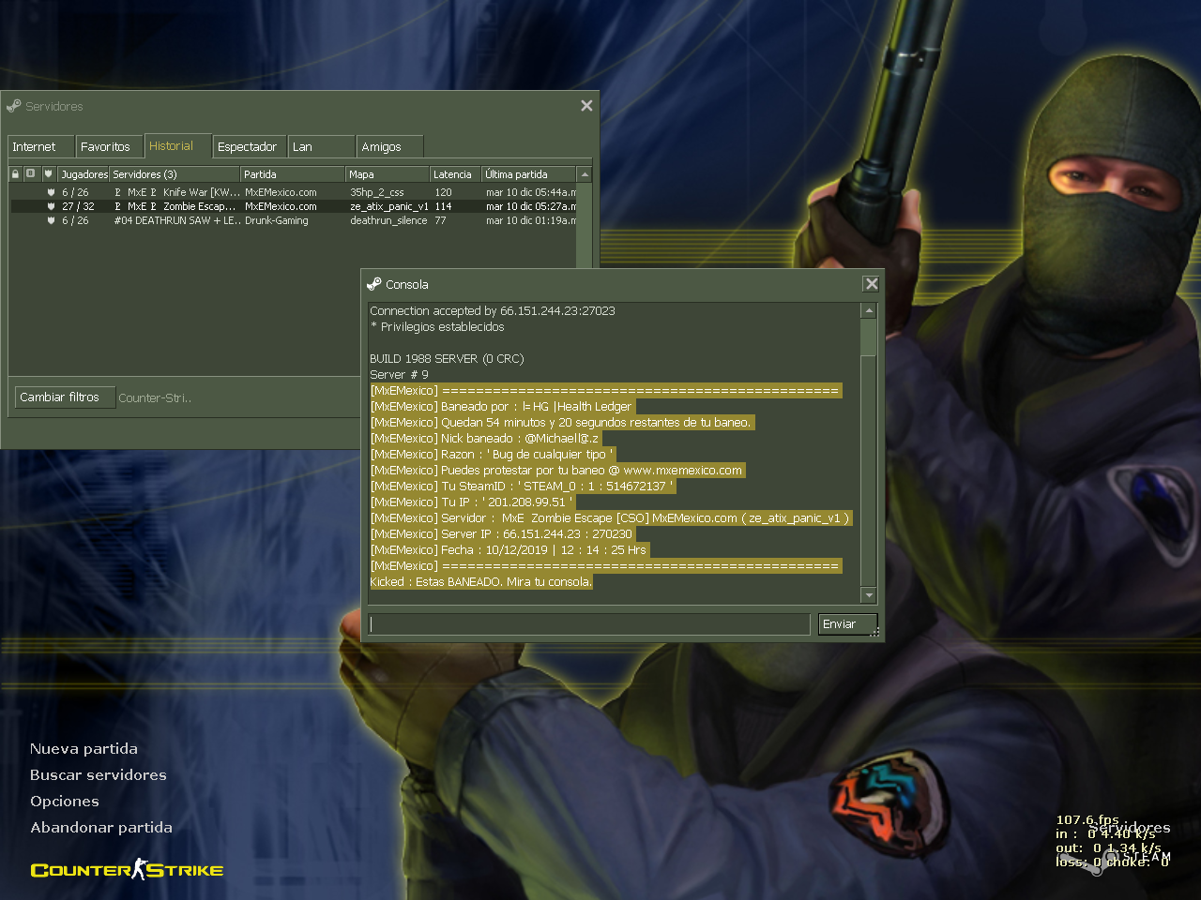The height and width of the screenshot is (900, 1201).
Task: Sort server list by Partida column
Action: 293,173
